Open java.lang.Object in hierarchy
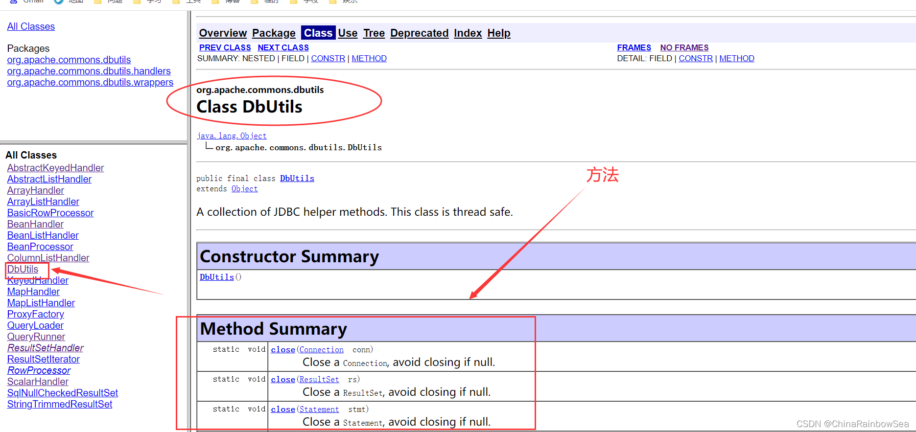This screenshot has height=432, width=916. coord(232,136)
